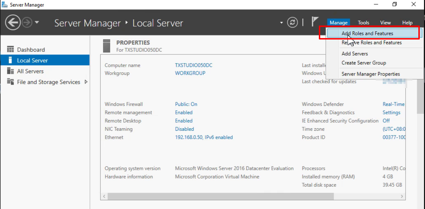
Task: Open the Help menu
Action: click(407, 22)
